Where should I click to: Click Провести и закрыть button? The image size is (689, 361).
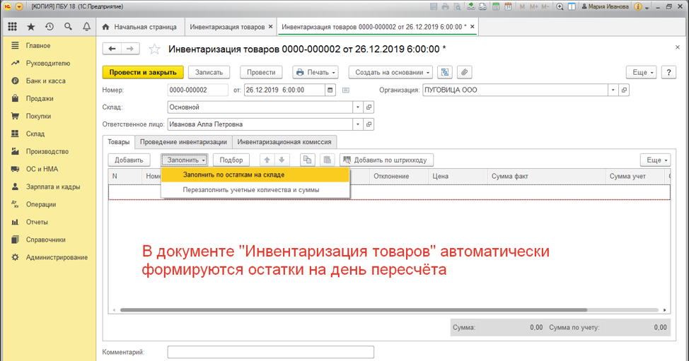pos(143,72)
